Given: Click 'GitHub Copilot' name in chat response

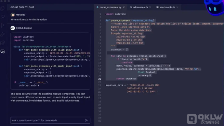Looking at the screenshot, I should 24,28.
